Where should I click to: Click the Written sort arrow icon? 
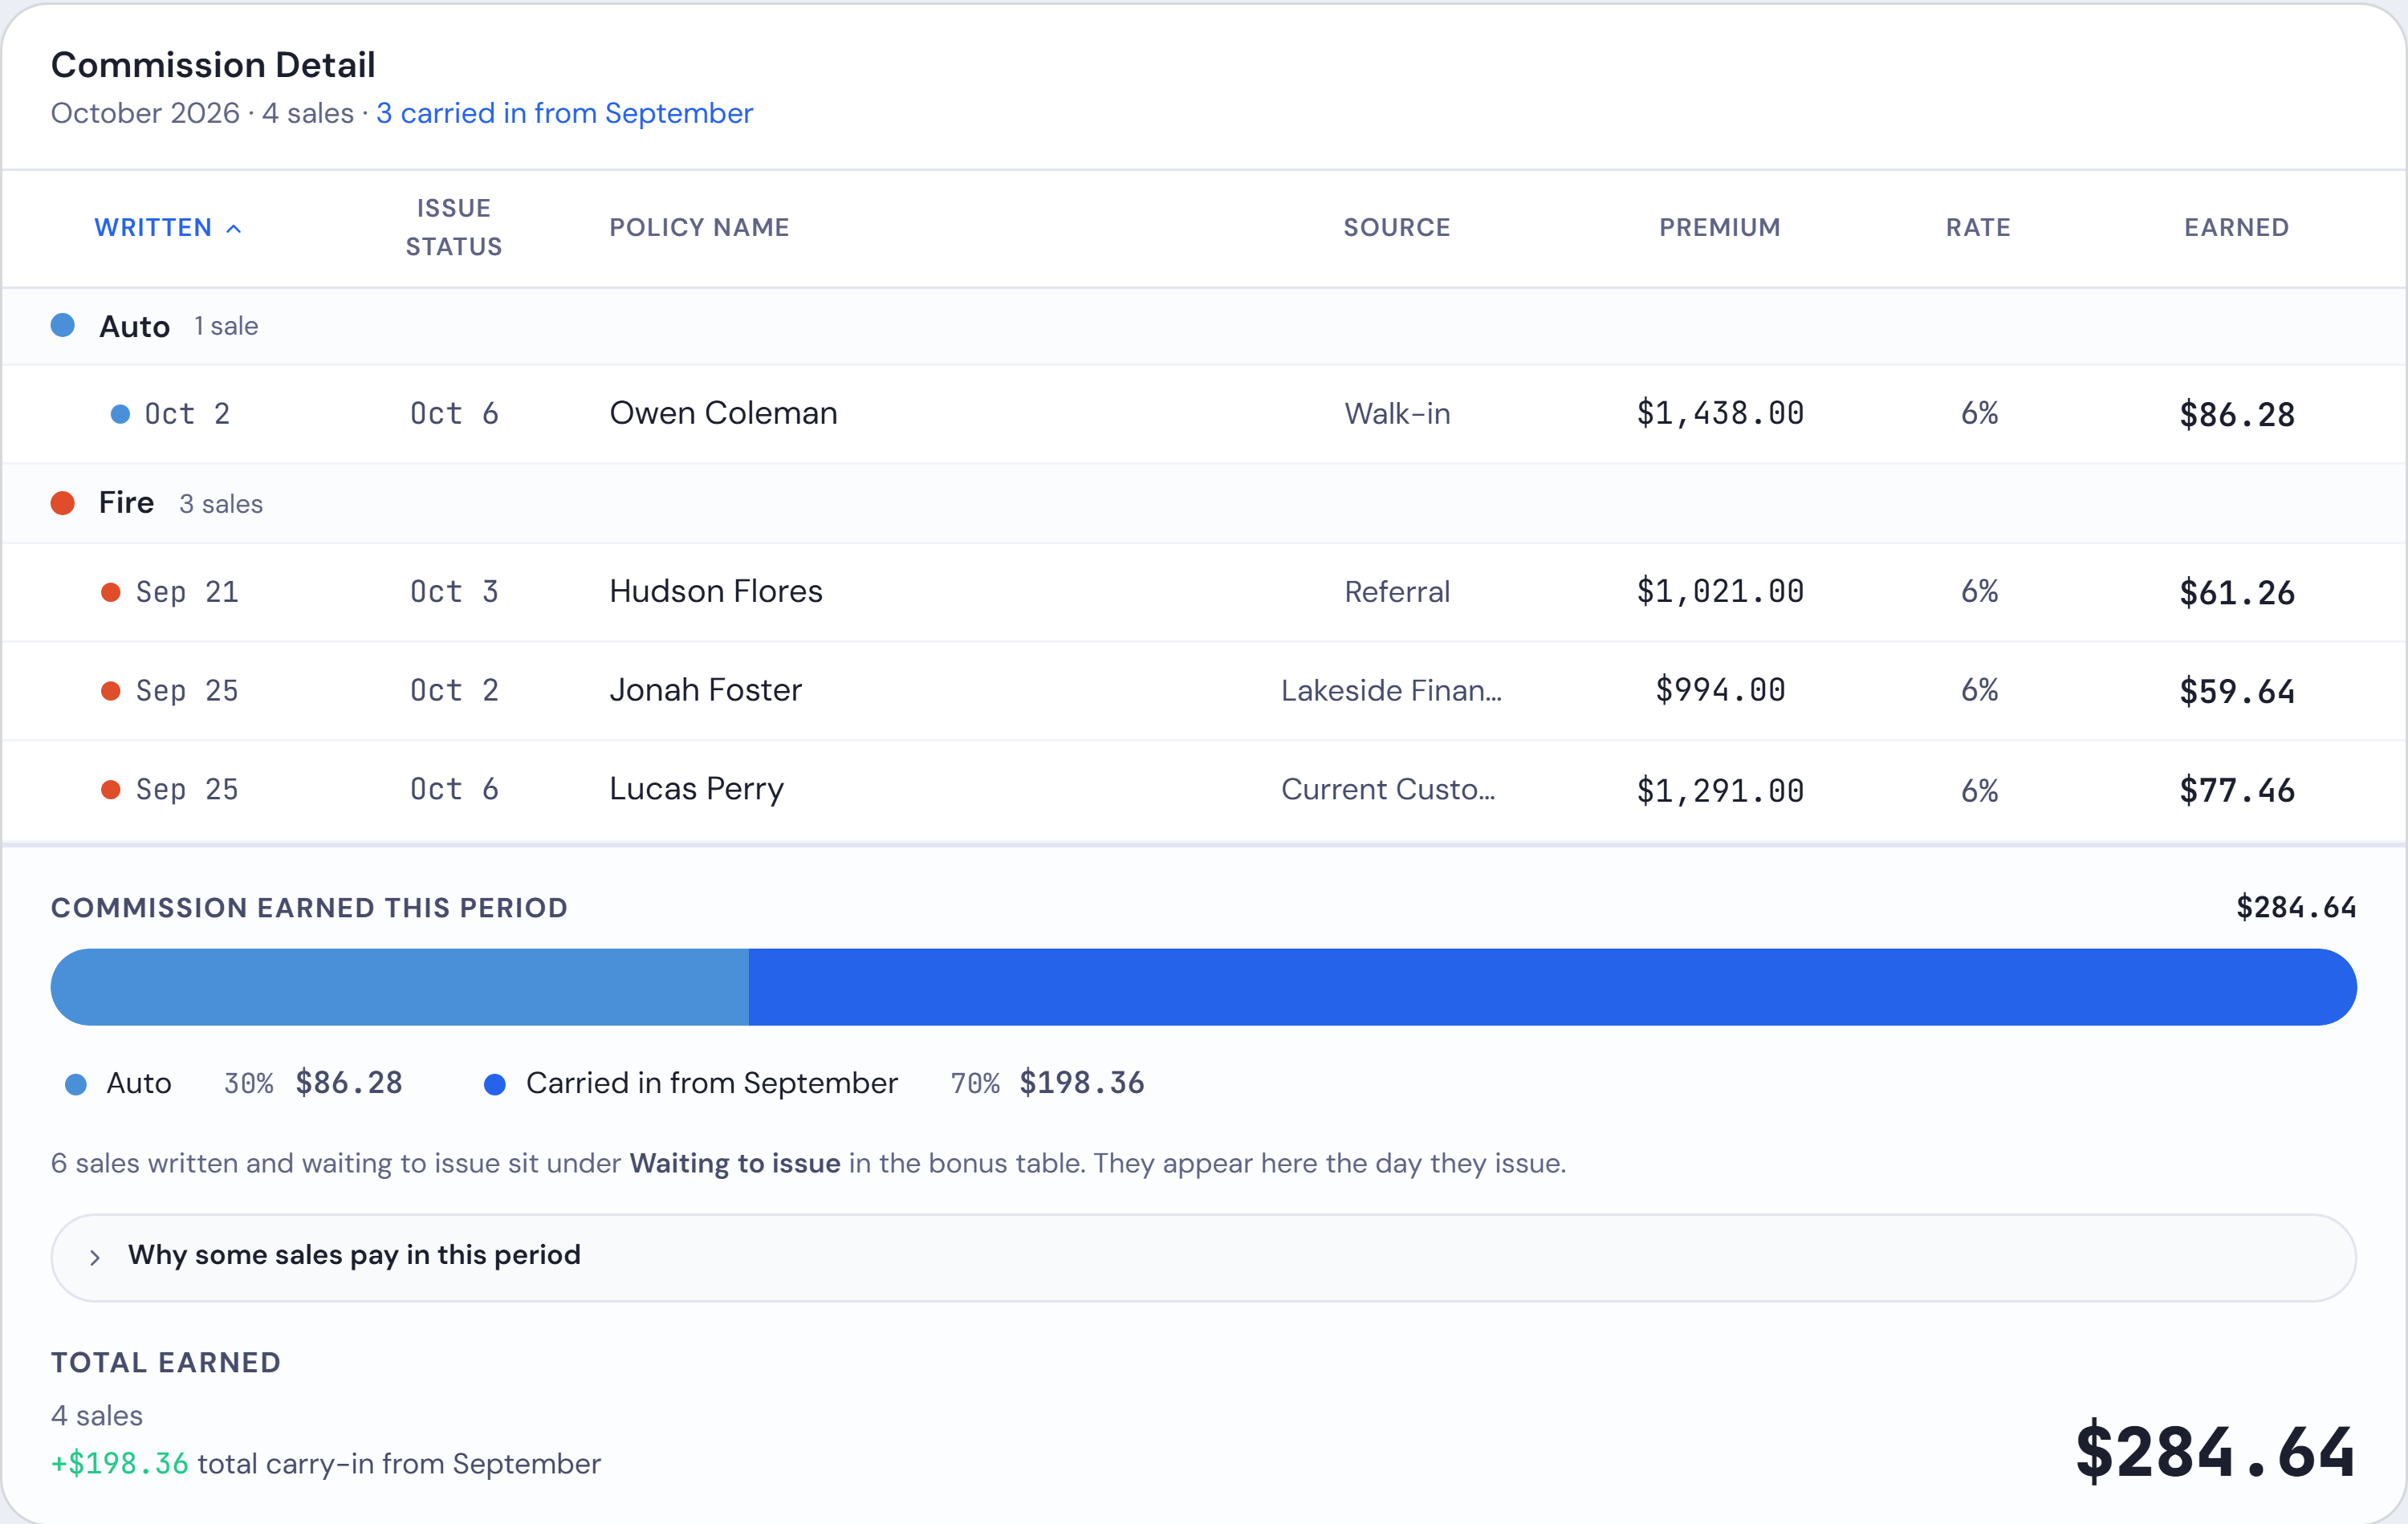[x=233, y=229]
